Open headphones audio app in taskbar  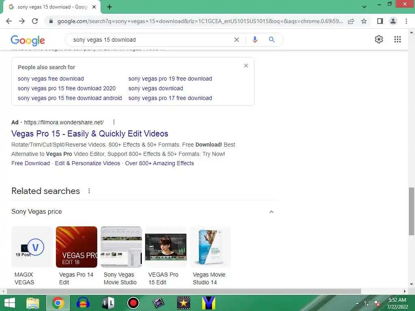pos(83,303)
